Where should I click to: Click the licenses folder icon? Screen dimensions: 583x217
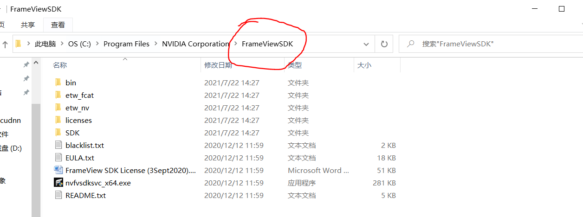pyautogui.click(x=58, y=120)
